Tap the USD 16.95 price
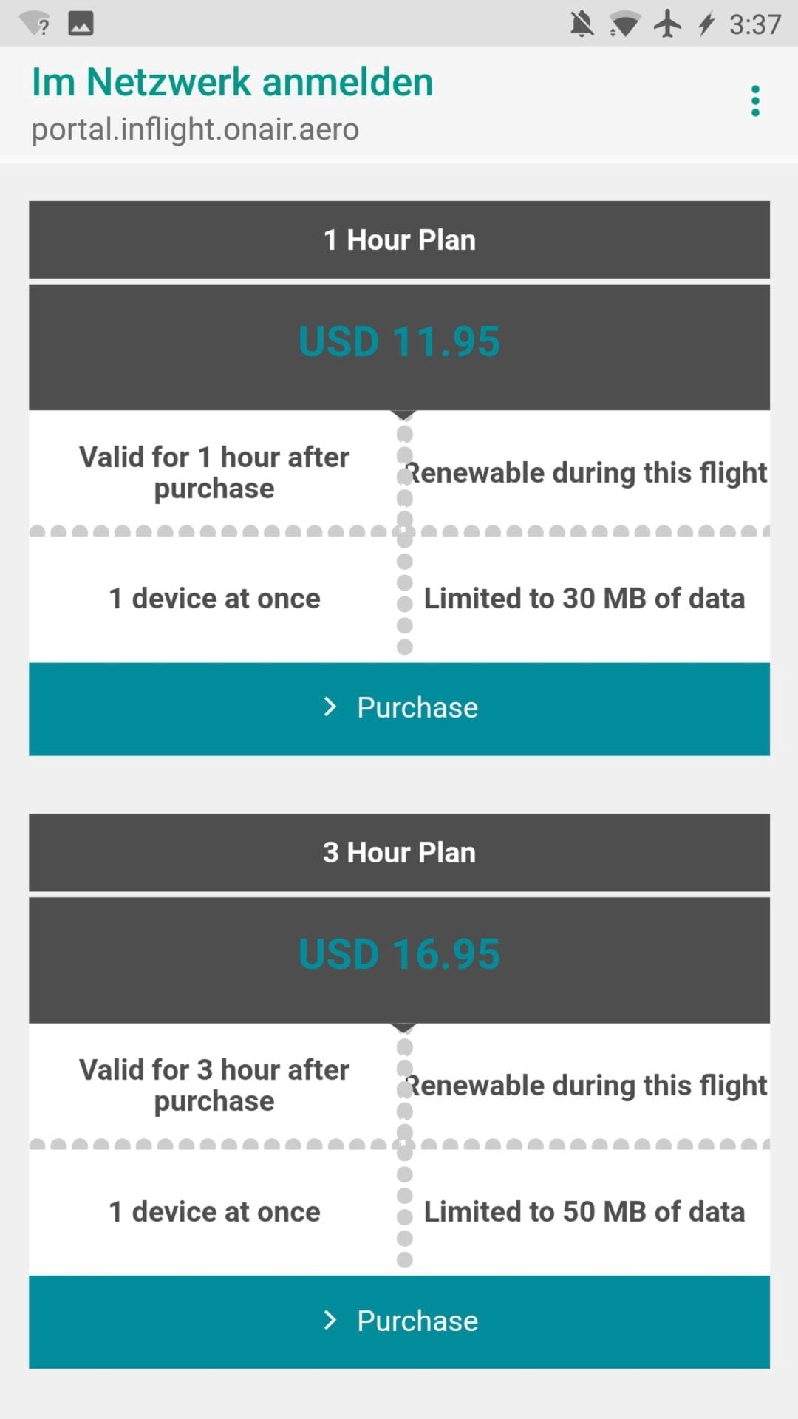Viewport: 798px width, 1419px height. (399, 954)
